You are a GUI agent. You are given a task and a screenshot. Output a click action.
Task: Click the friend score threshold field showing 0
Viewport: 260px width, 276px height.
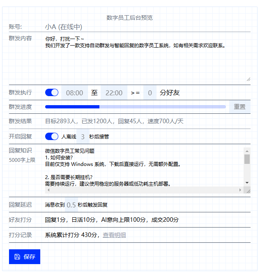point(150,93)
